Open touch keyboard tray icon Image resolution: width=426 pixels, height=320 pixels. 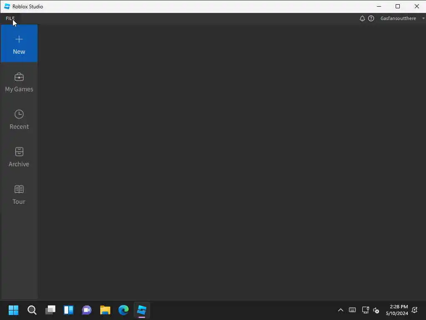352,310
